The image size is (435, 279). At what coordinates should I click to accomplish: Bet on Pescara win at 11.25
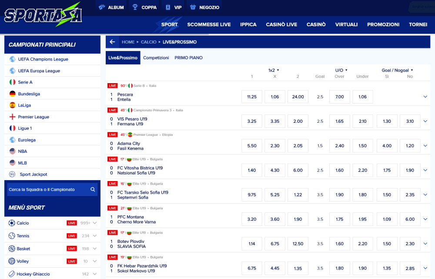click(252, 97)
